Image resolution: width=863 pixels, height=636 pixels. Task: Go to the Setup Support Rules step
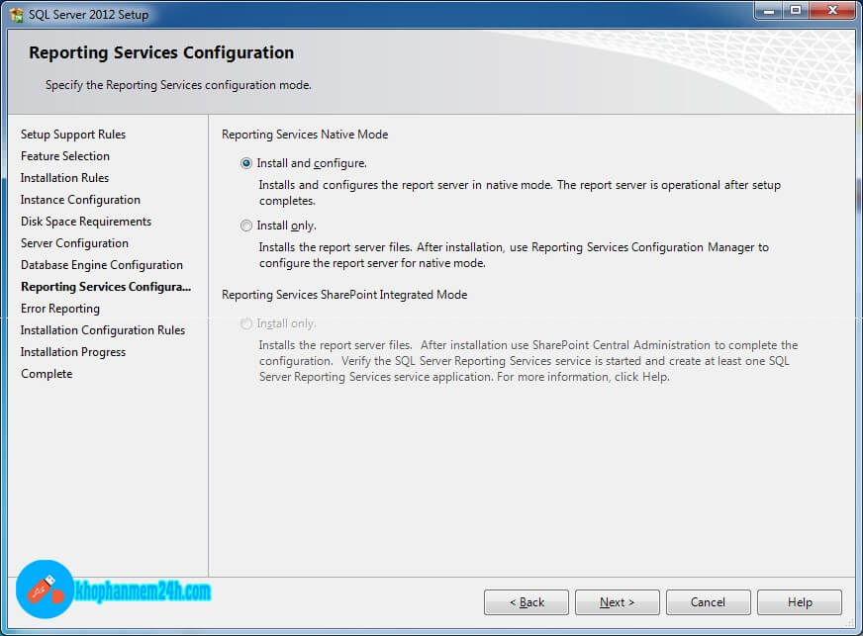point(73,135)
